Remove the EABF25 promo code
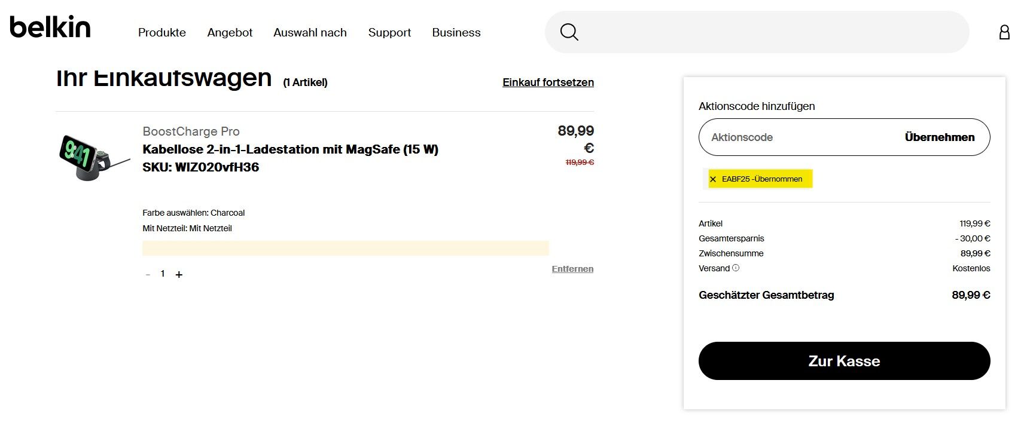This screenshot has width=1027, height=429. [712, 179]
